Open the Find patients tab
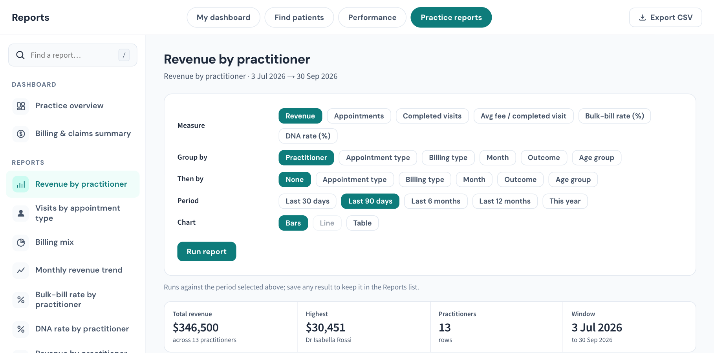This screenshot has height=353, width=714. click(299, 18)
